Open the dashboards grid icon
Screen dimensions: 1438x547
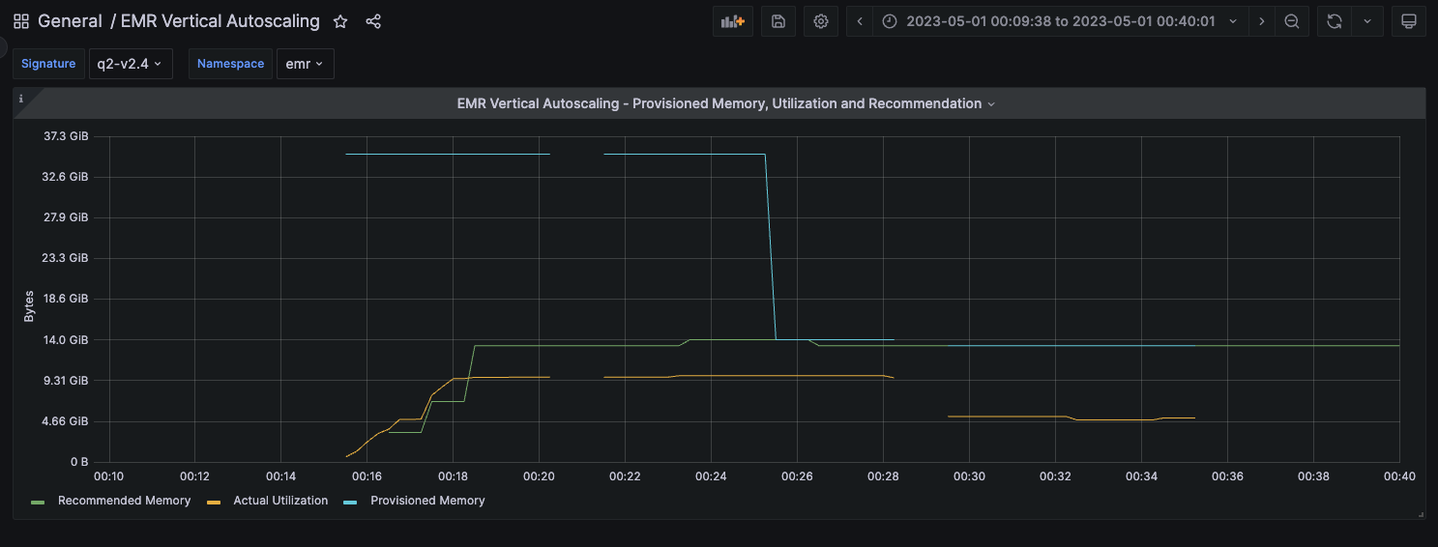click(20, 21)
